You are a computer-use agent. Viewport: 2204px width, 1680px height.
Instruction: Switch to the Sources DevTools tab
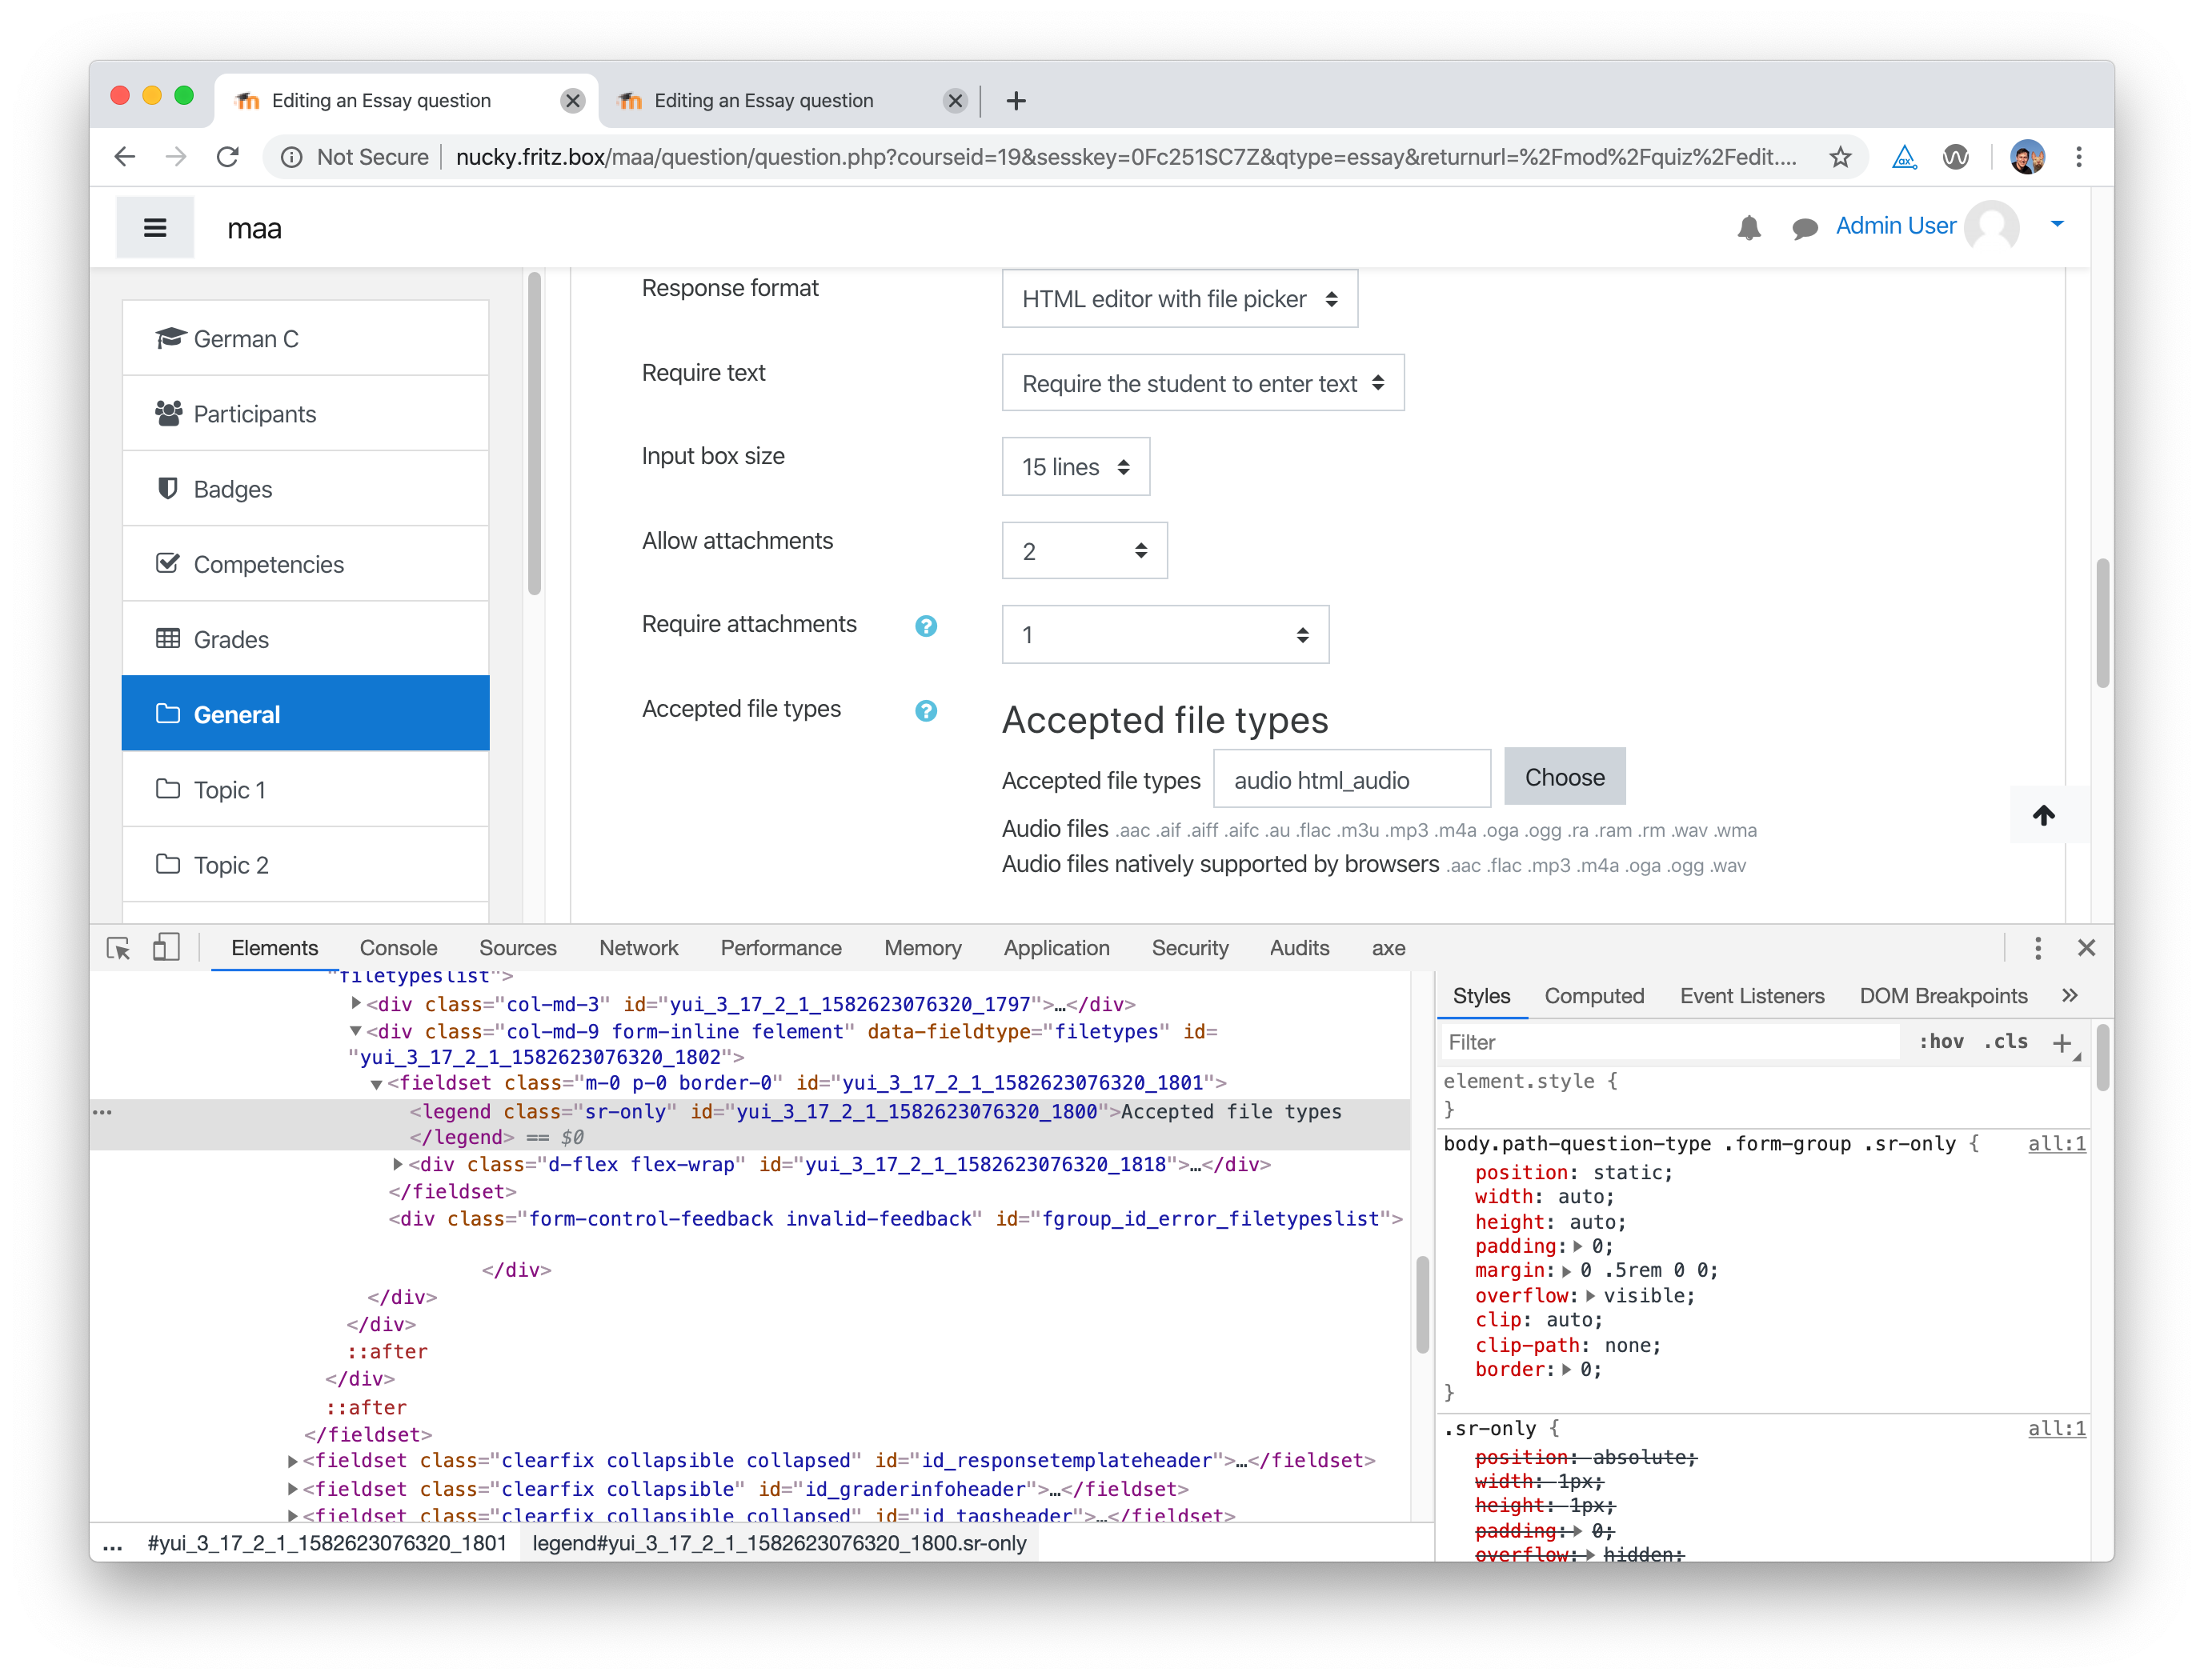517,948
